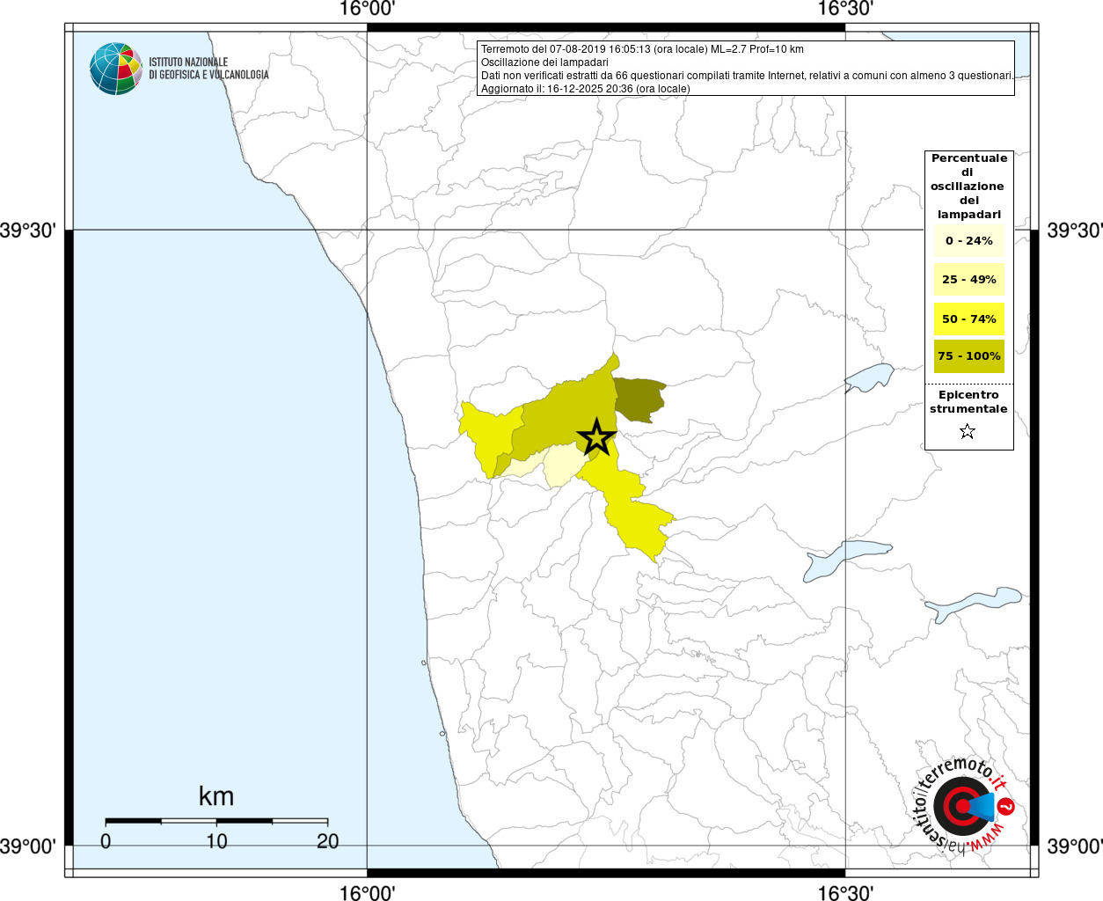Click the bottom 16°30' longitude label
This screenshot has width=1103, height=901.
[845, 892]
